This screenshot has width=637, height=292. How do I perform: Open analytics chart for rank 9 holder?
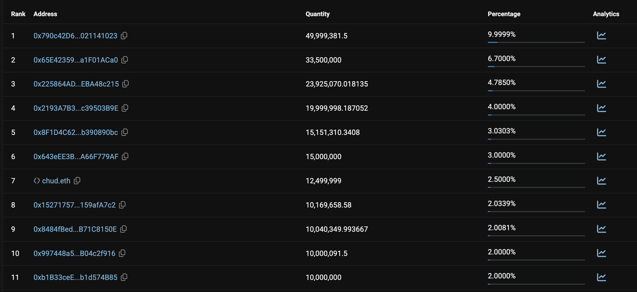[601, 229]
